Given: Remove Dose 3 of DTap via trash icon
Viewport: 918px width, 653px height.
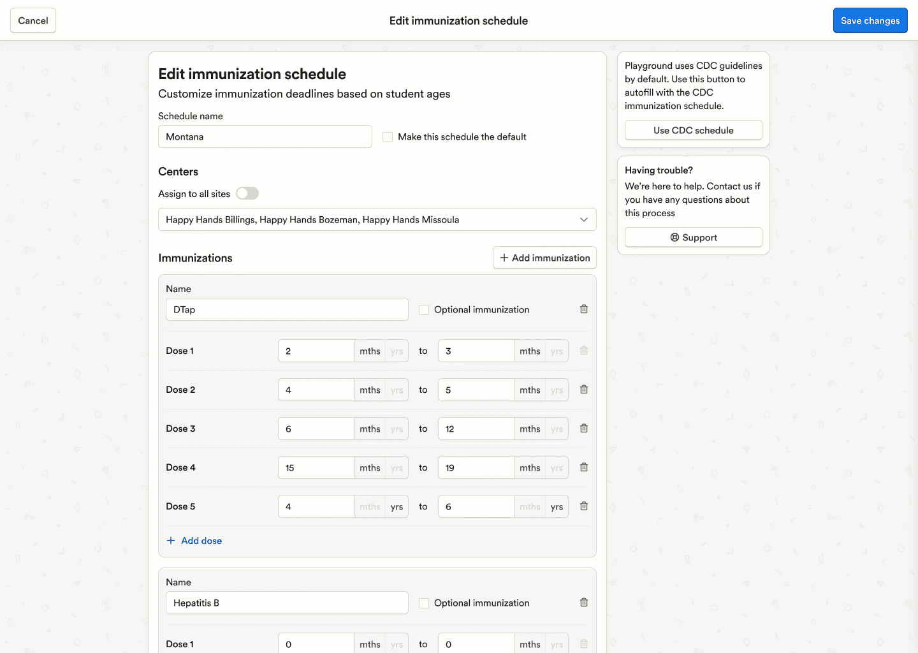Looking at the screenshot, I should (583, 428).
